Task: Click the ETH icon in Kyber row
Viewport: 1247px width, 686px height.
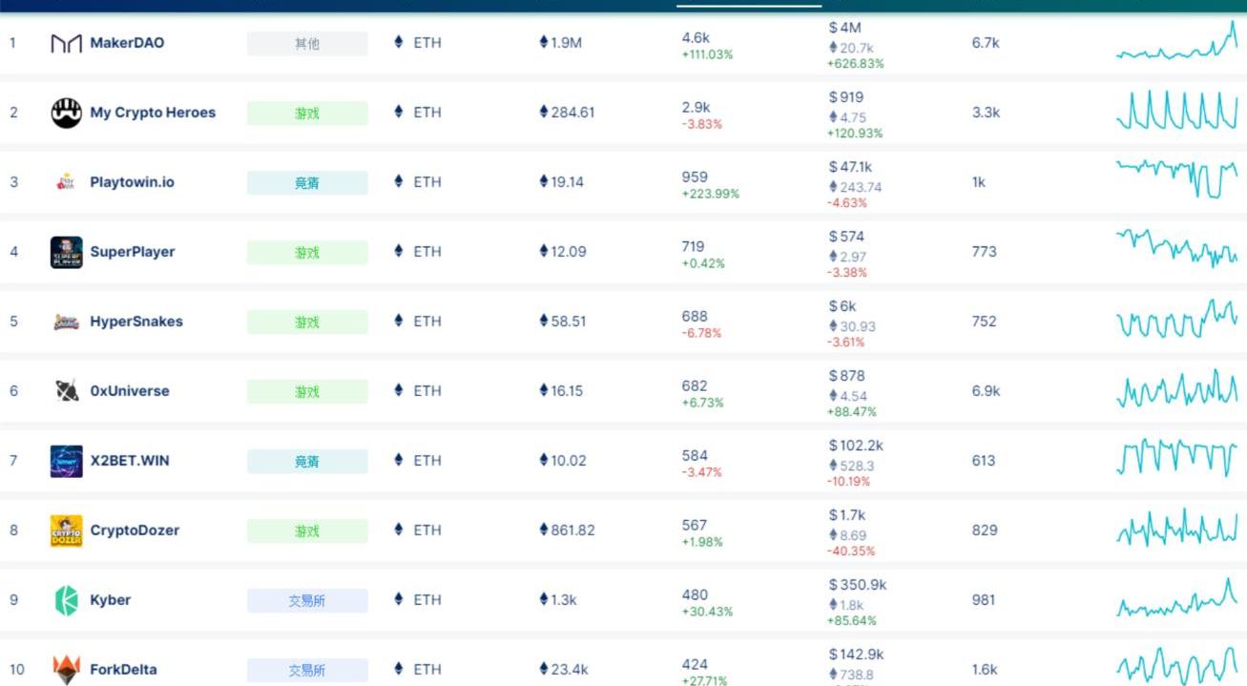Action: pyautogui.click(x=399, y=599)
